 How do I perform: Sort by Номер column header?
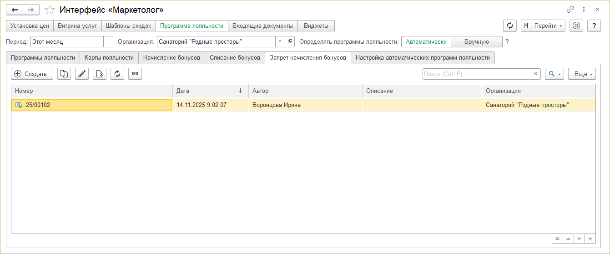coord(92,91)
